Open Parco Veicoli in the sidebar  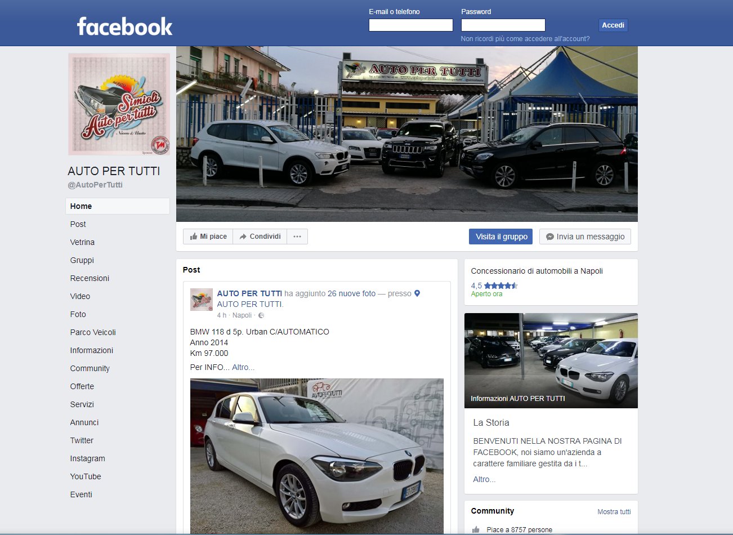point(93,332)
